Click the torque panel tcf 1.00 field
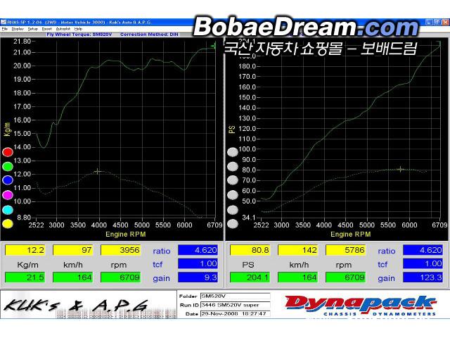The width and height of the screenshot is (450, 338). pyautogui.click(x=198, y=263)
